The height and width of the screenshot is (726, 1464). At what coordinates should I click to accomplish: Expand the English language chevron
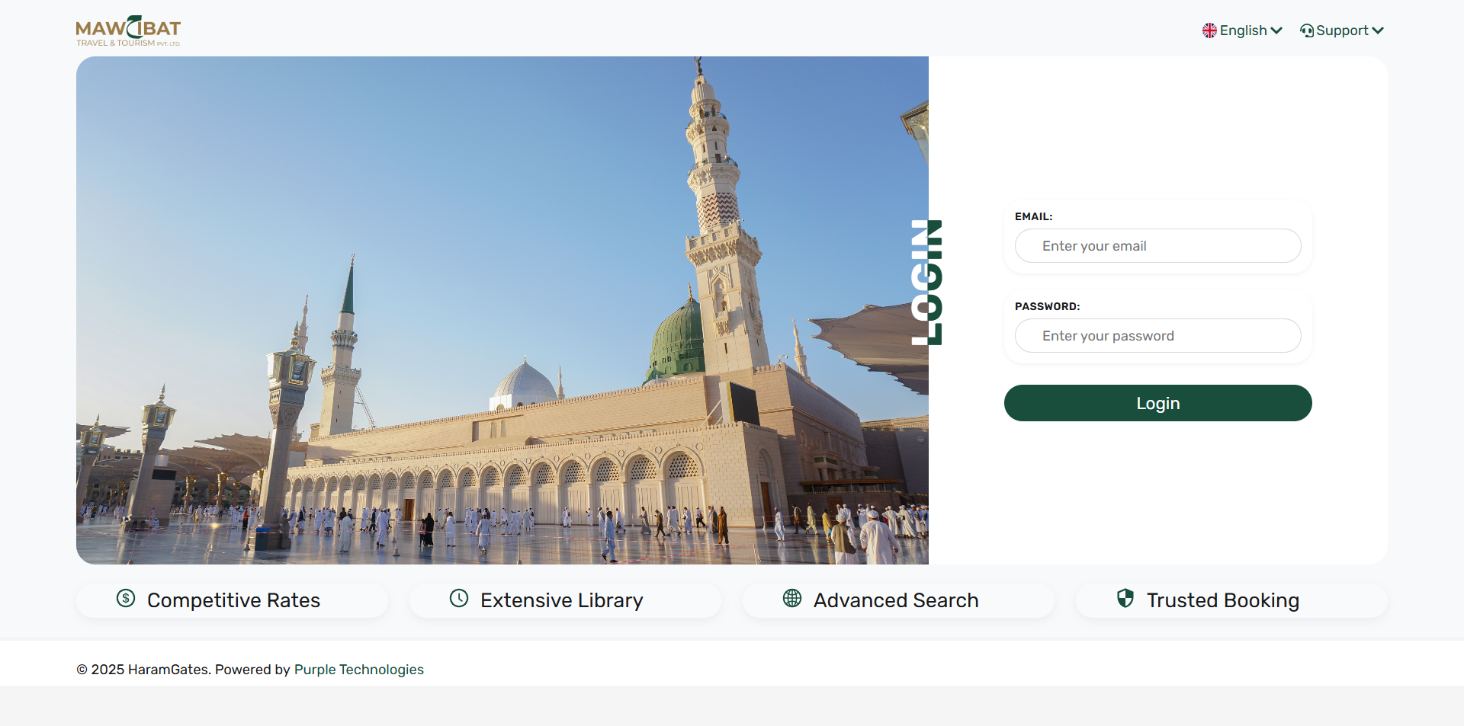[x=1276, y=30]
